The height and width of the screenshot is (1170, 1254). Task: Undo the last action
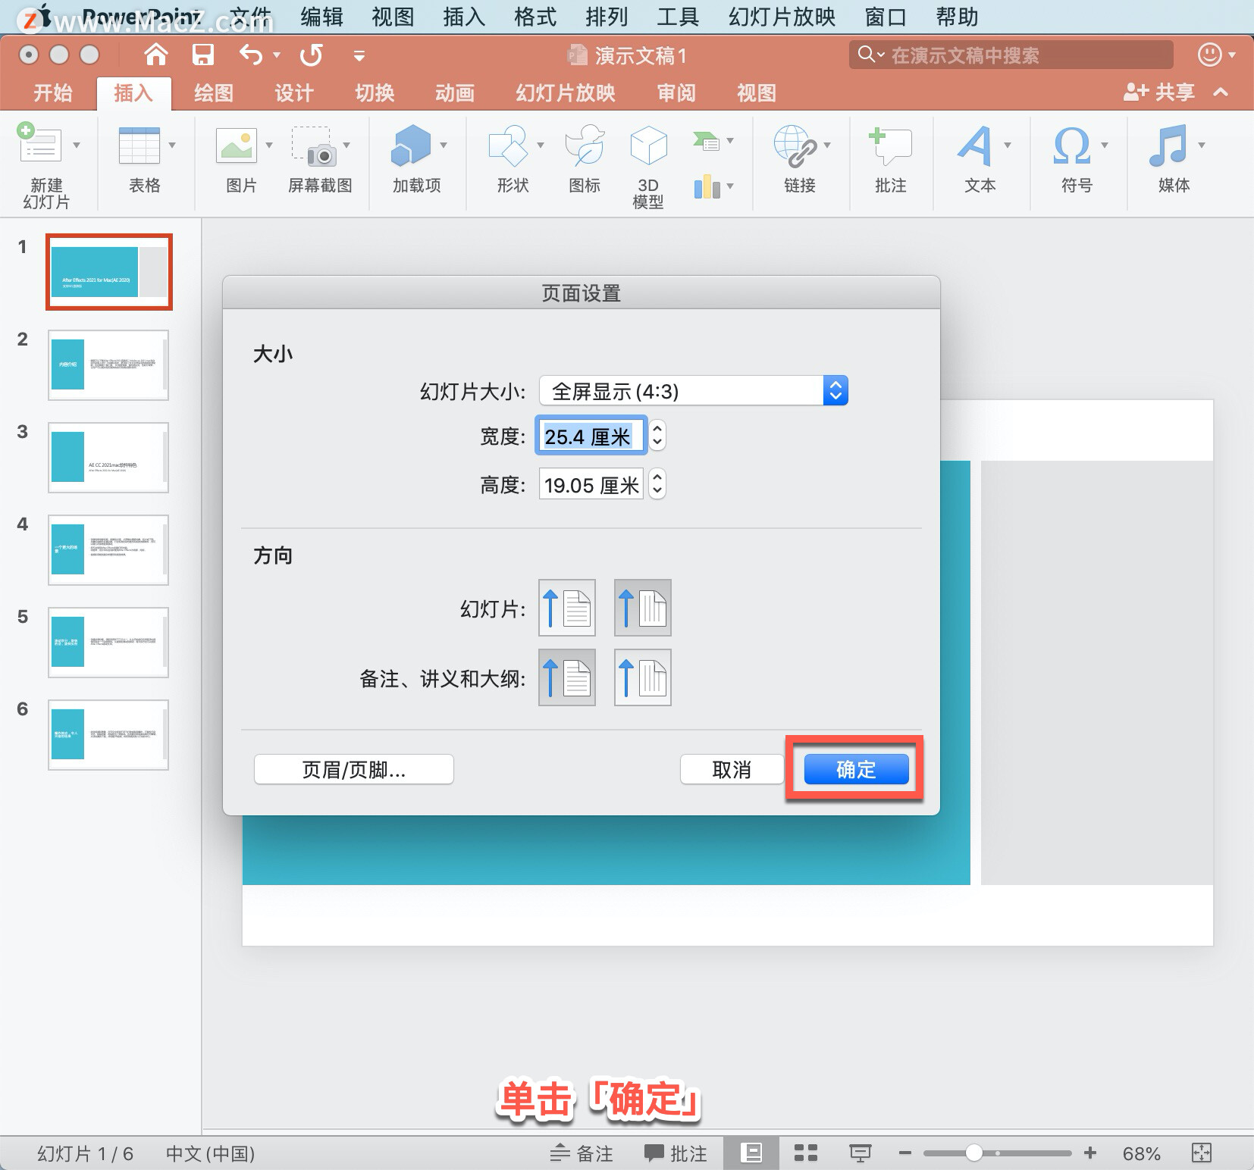pyautogui.click(x=251, y=55)
